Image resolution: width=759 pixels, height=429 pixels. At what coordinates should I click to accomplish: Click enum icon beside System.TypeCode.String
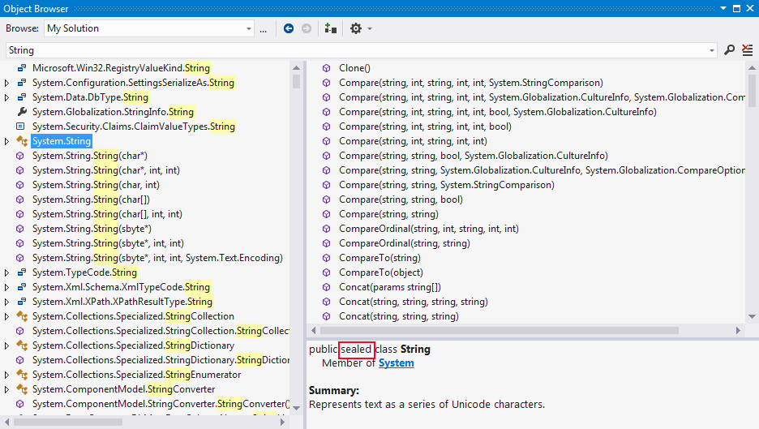(x=21, y=272)
